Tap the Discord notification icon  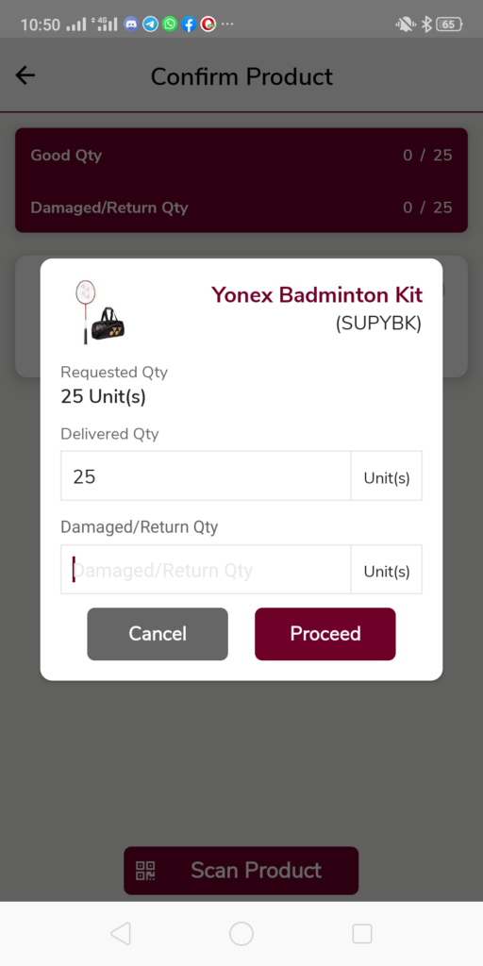click(130, 25)
